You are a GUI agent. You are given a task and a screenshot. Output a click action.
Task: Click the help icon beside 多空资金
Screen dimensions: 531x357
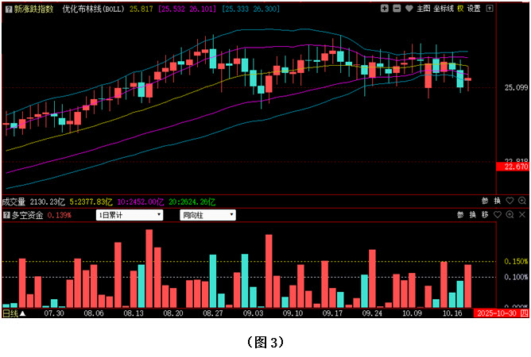point(6,215)
